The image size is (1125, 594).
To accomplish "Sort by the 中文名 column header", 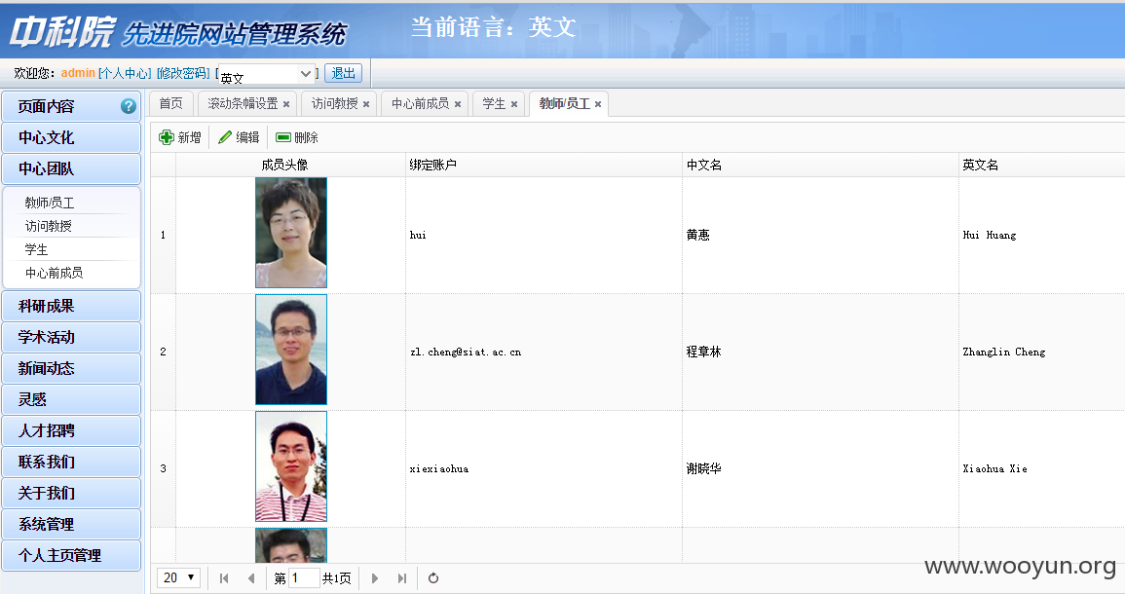I will pos(820,165).
